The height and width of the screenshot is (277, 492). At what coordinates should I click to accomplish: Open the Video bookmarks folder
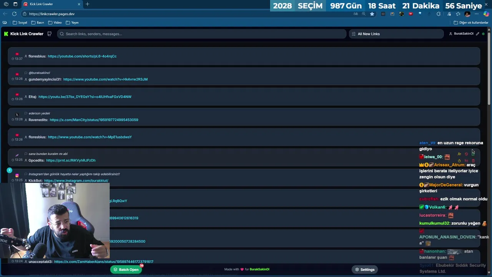pyautogui.click(x=55, y=23)
